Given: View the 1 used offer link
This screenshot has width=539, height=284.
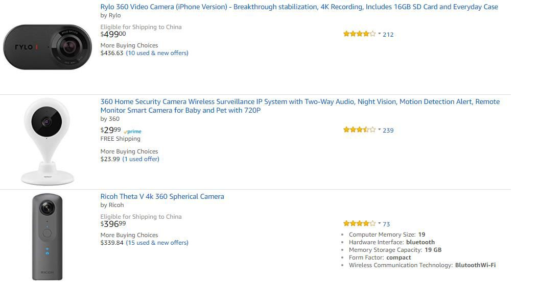Looking at the screenshot, I should tap(141, 159).
